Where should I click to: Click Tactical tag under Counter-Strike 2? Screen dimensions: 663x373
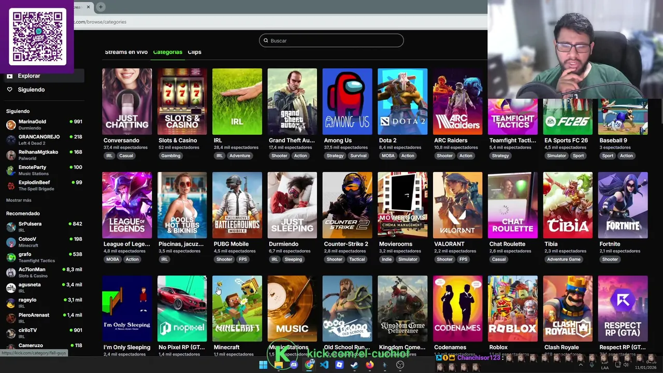tap(357, 259)
